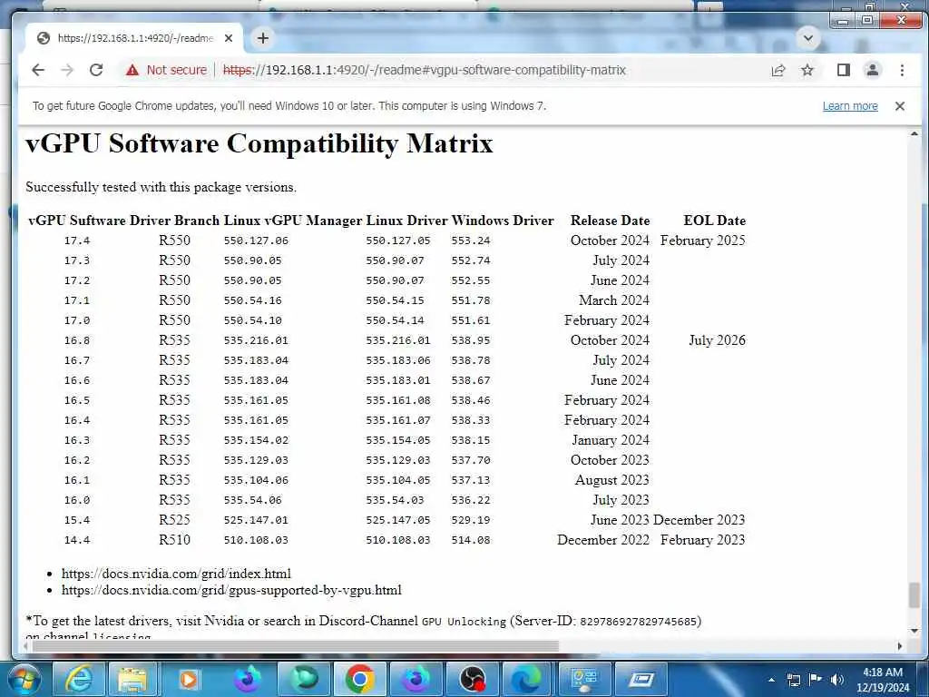Image resolution: width=929 pixels, height=697 pixels.
Task: Open a new browser tab
Action: tap(262, 38)
